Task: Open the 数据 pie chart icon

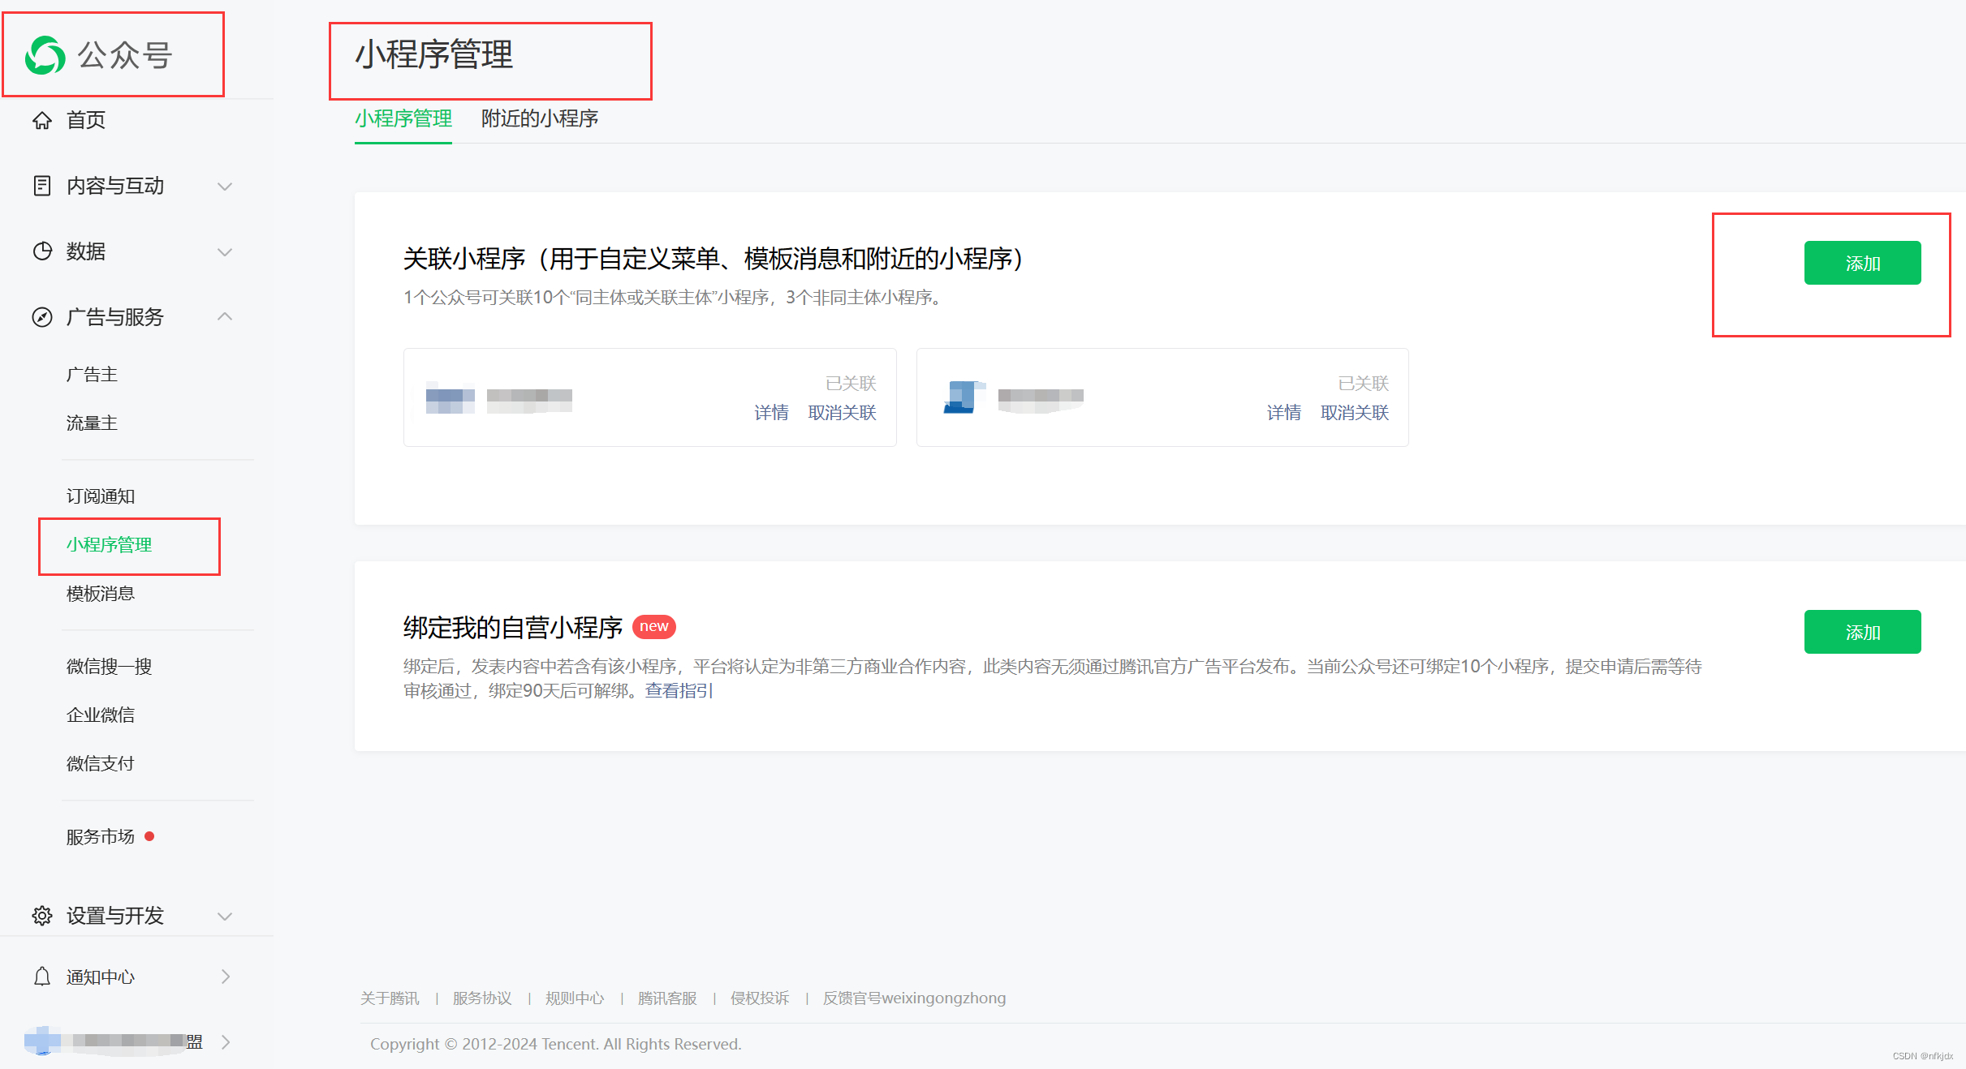Action: pos(44,251)
